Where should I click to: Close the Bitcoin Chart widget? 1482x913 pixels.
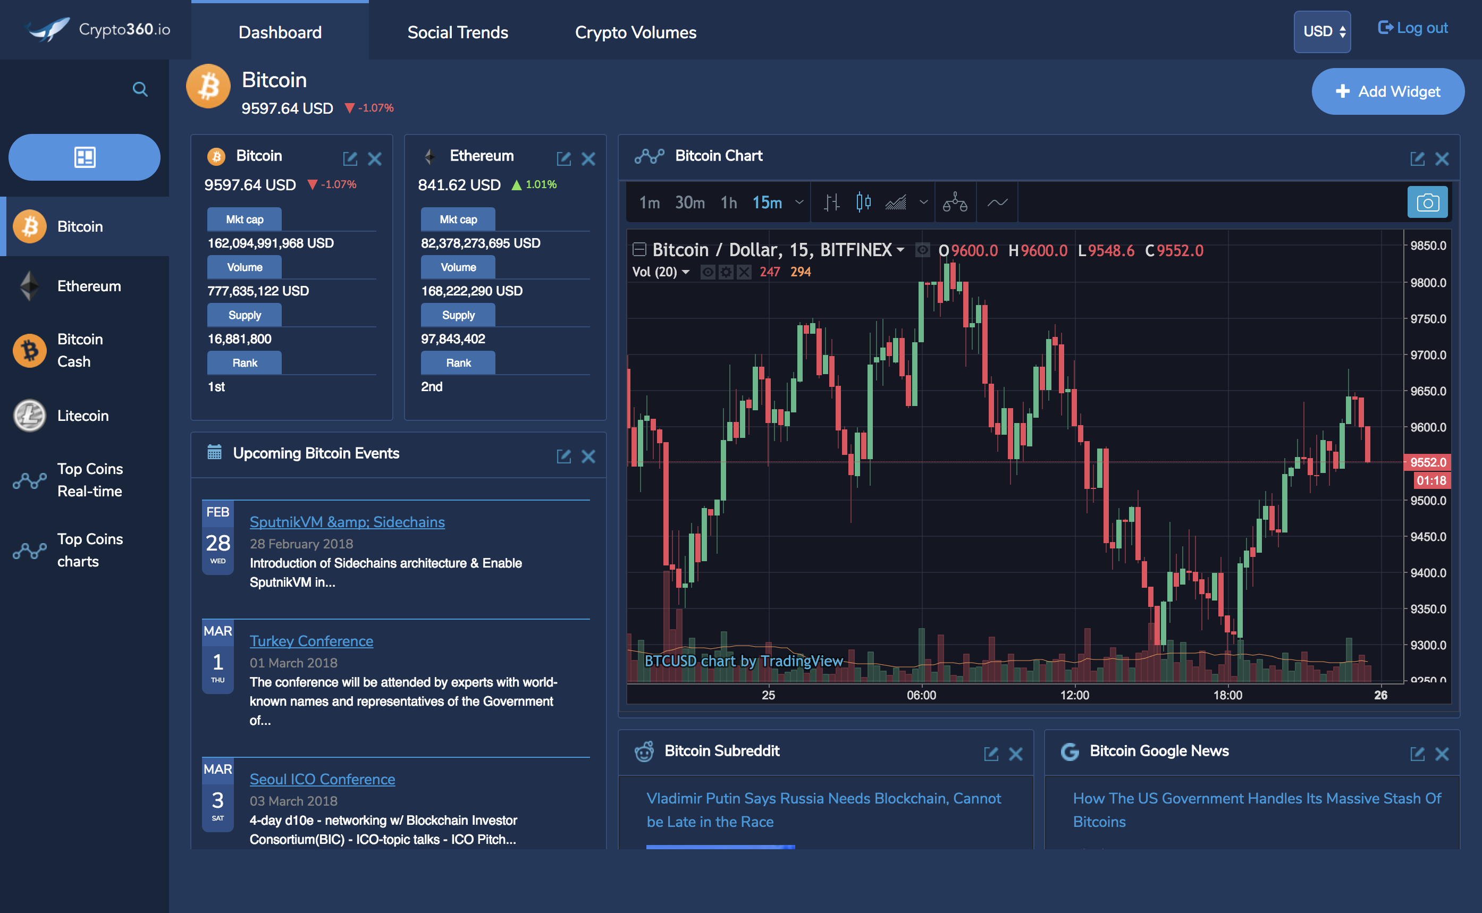1442,159
